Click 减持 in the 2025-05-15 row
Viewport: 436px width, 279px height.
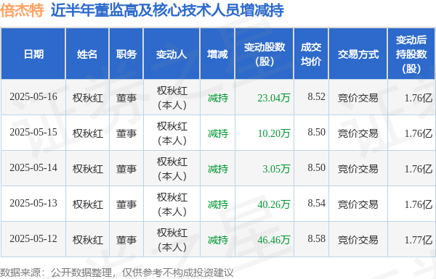[218, 133]
